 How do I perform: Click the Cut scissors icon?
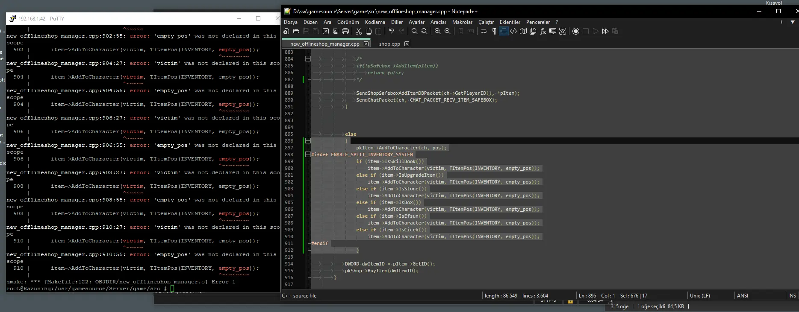point(359,31)
